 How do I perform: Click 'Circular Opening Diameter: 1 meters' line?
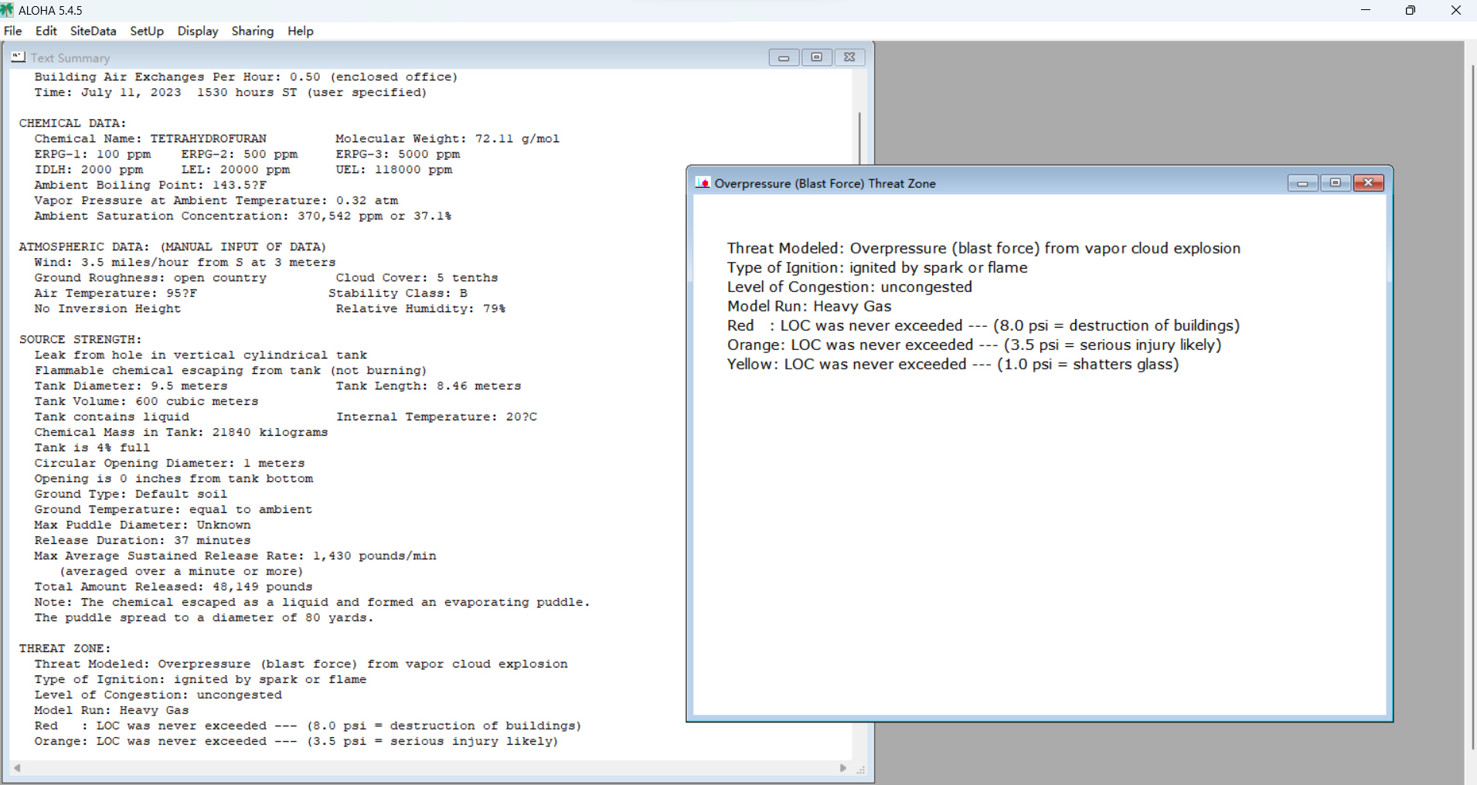[169, 463]
